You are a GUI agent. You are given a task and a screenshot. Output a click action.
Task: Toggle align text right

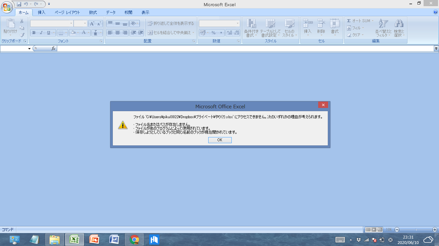pyautogui.click(x=125, y=33)
